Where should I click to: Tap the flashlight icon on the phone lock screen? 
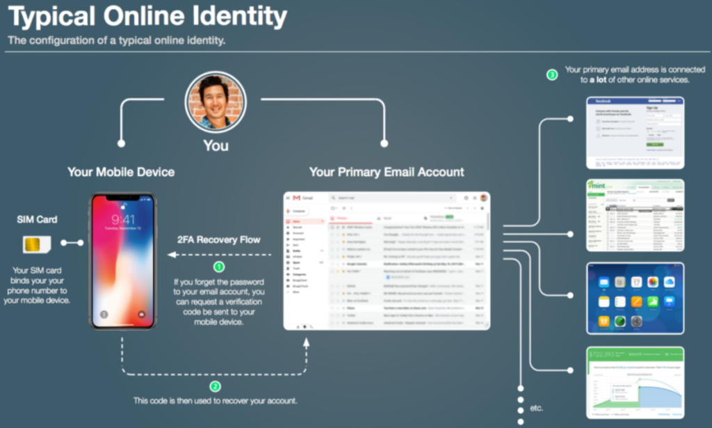coord(104,314)
